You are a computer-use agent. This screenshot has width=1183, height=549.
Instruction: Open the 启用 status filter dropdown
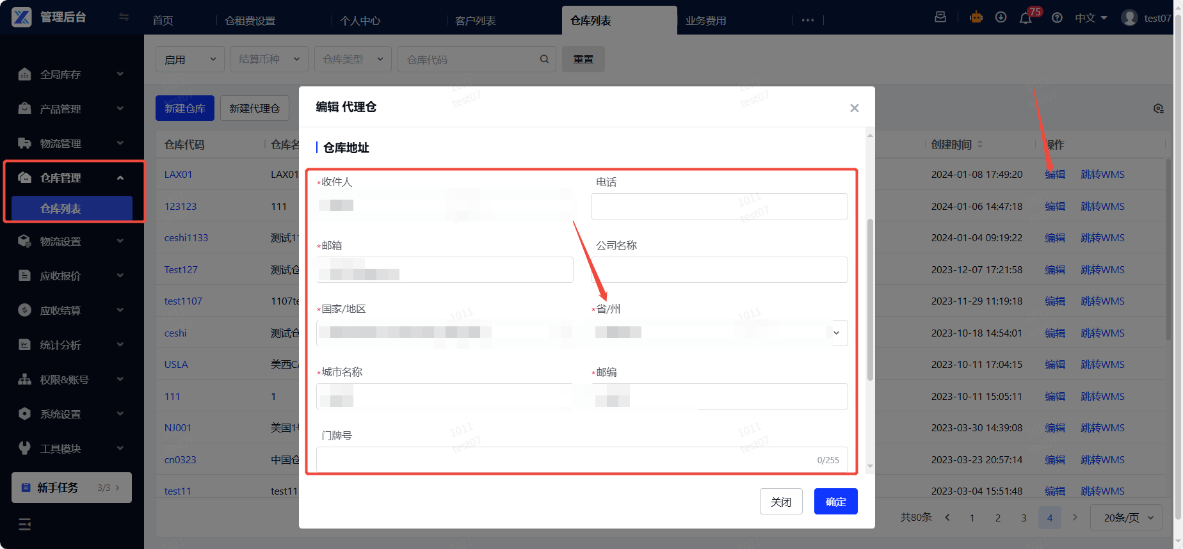pos(190,59)
